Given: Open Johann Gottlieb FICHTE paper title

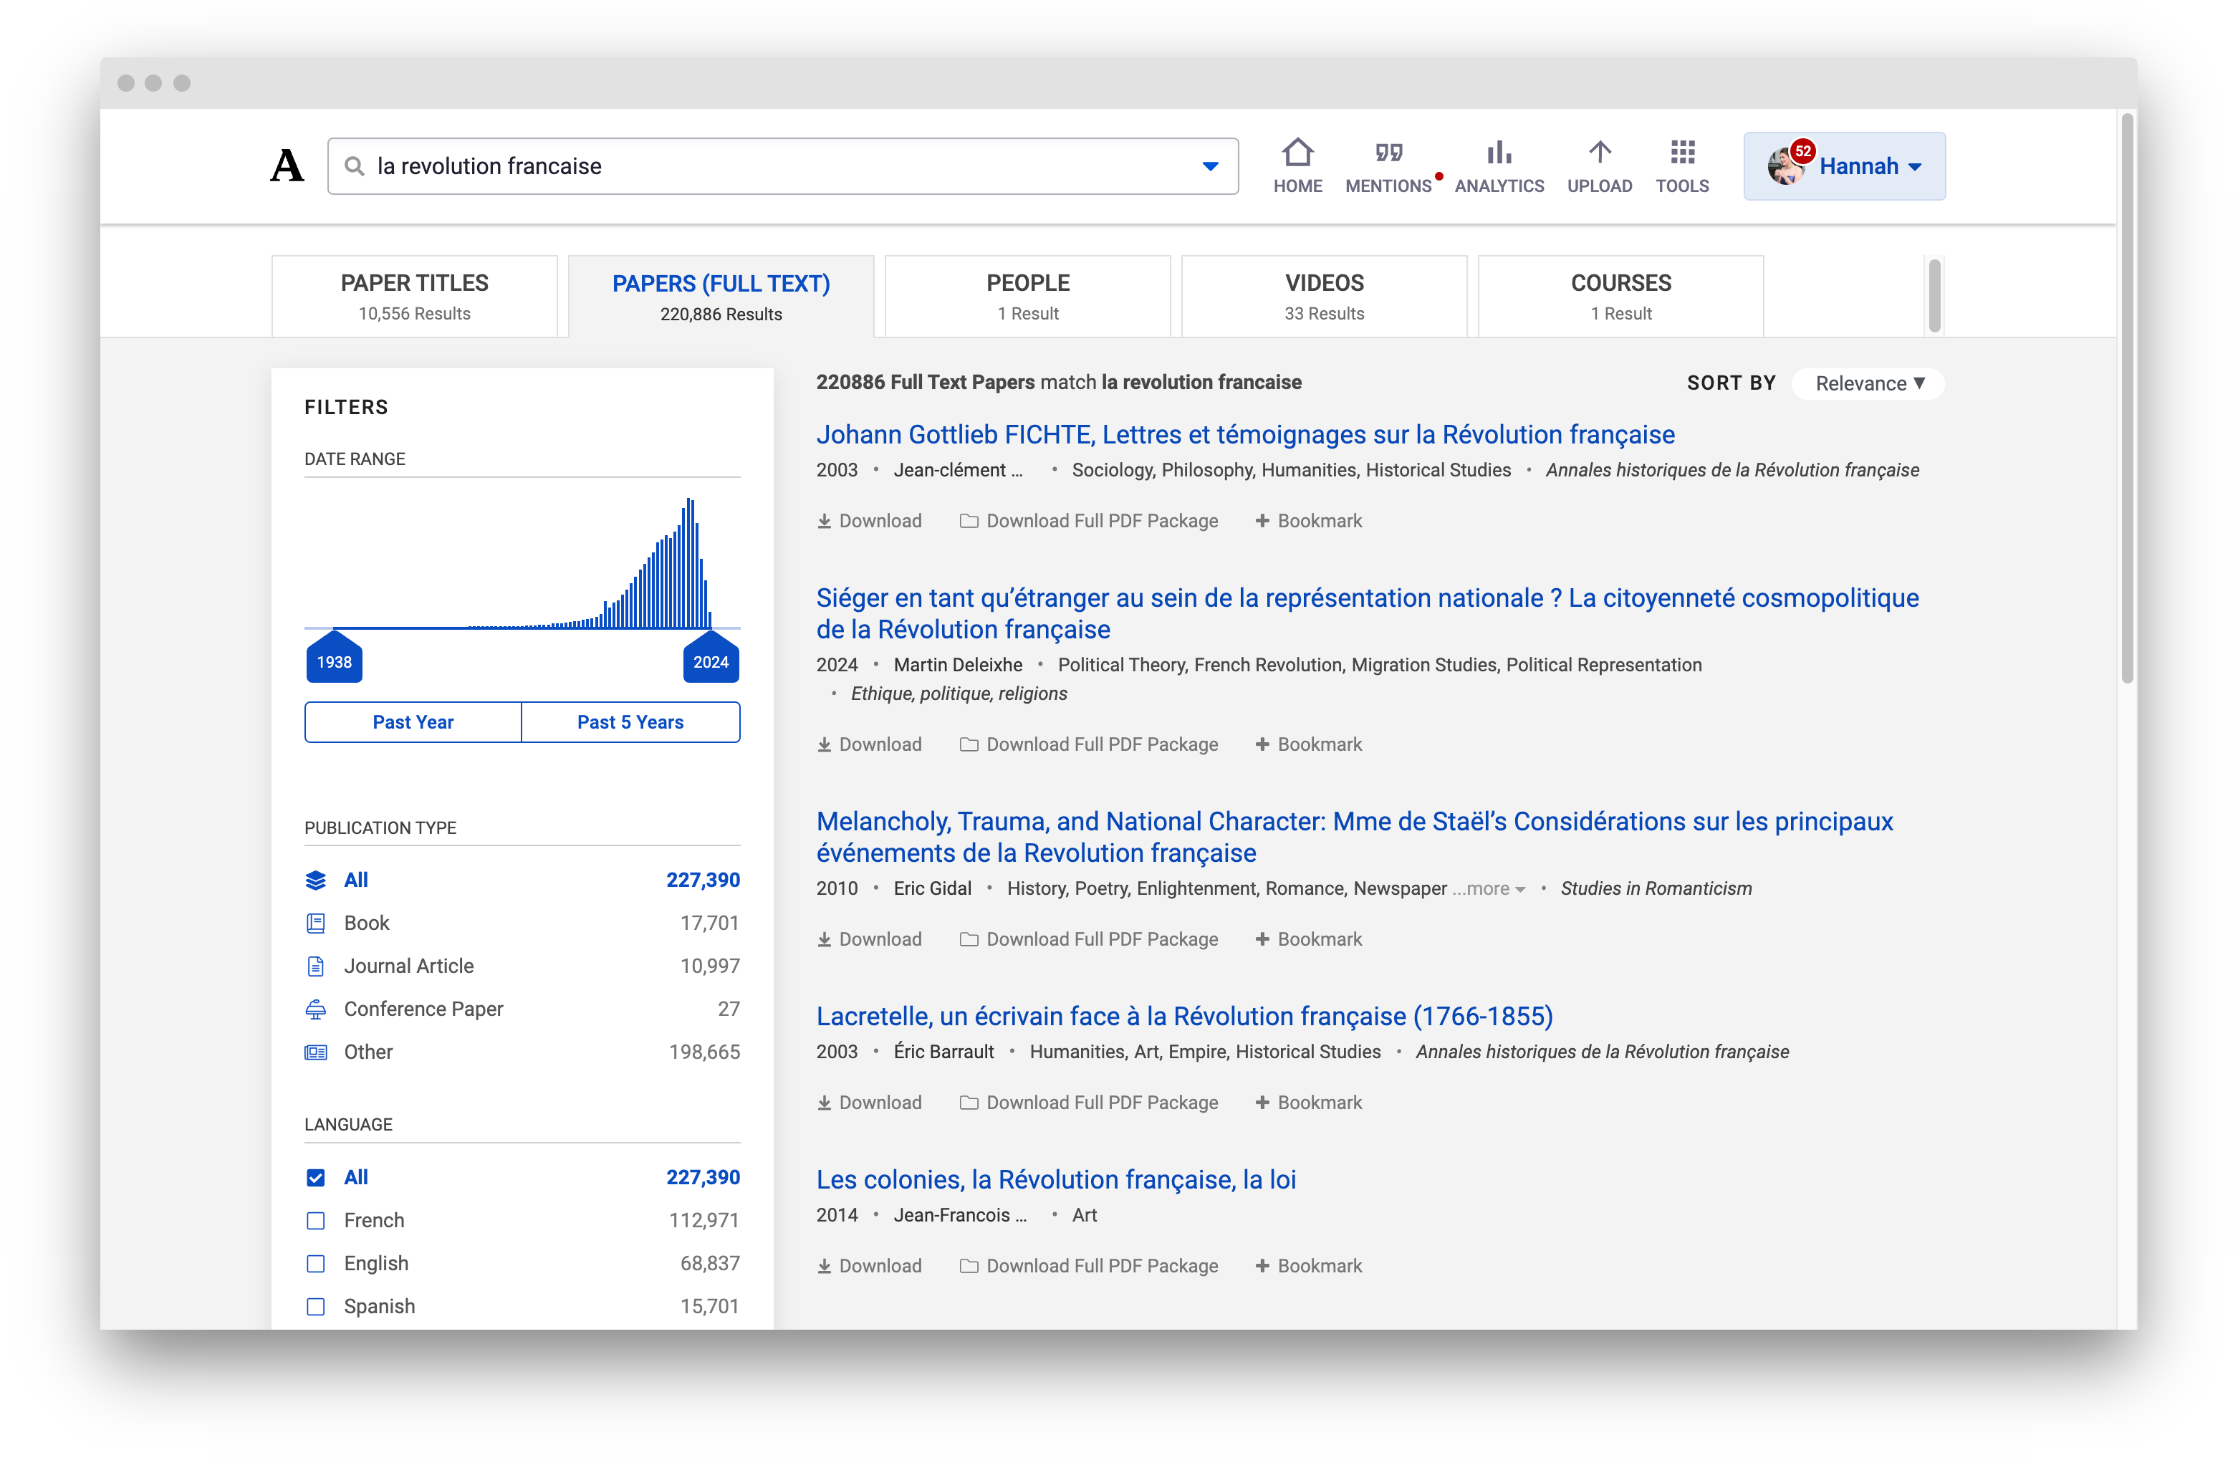Looking at the screenshot, I should click(x=1245, y=435).
